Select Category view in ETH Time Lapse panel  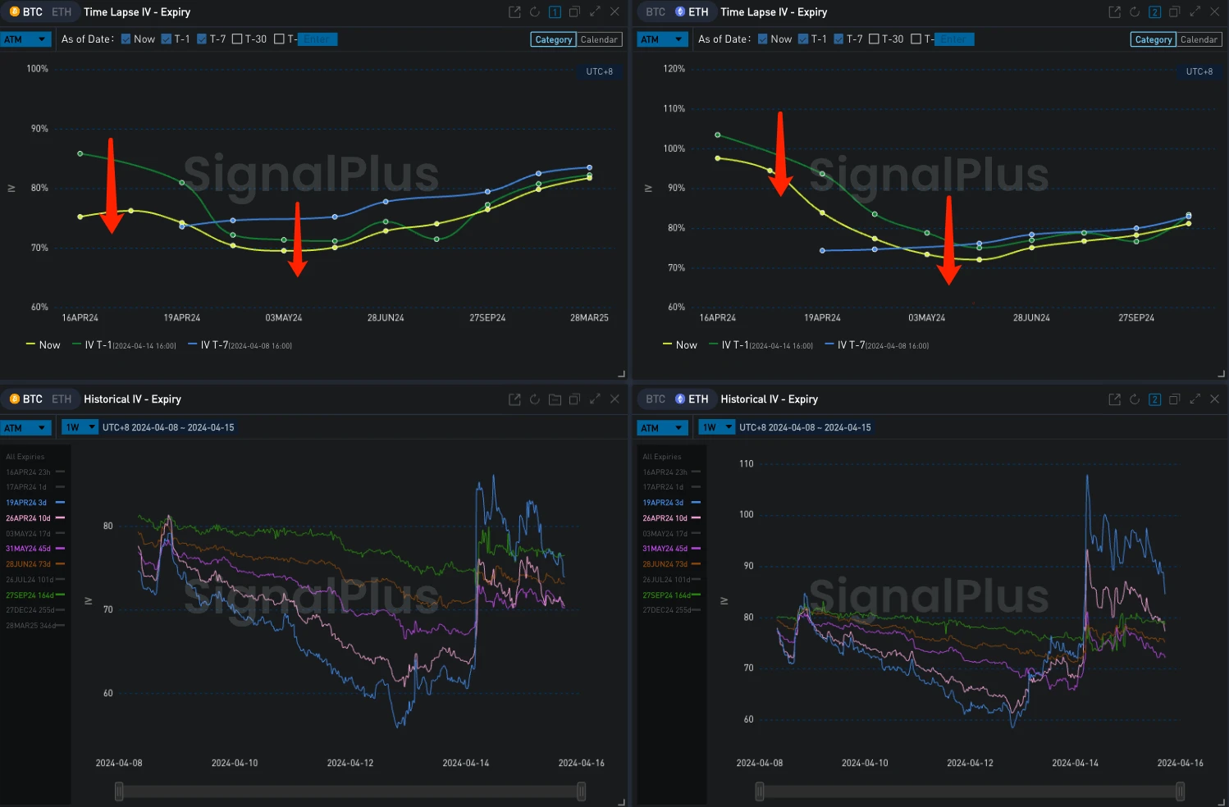1153,39
